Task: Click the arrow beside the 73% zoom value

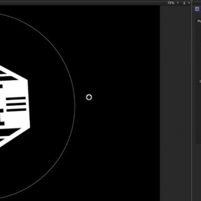Action: [x=178, y=3]
